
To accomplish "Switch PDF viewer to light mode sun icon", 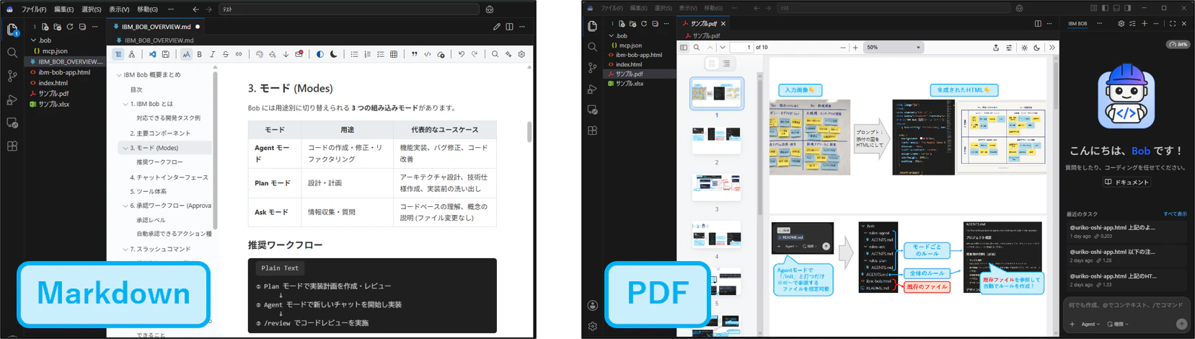I will 1024,48.
